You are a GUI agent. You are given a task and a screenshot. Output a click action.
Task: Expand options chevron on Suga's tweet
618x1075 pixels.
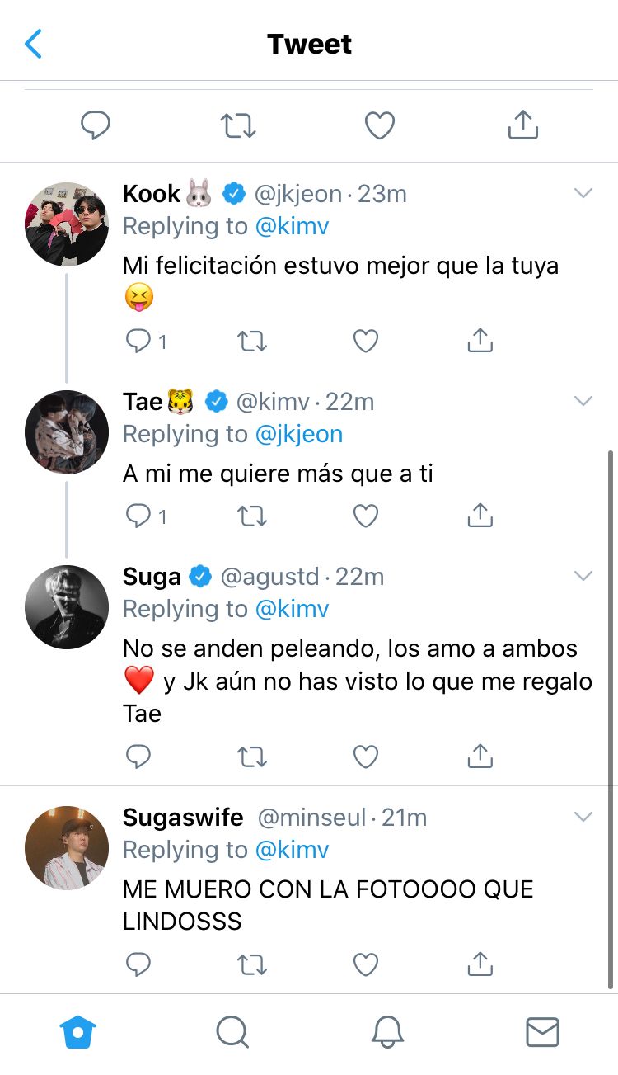click(x=583, y=576)
